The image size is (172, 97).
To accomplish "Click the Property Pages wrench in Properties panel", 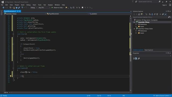I will (139, 58).
